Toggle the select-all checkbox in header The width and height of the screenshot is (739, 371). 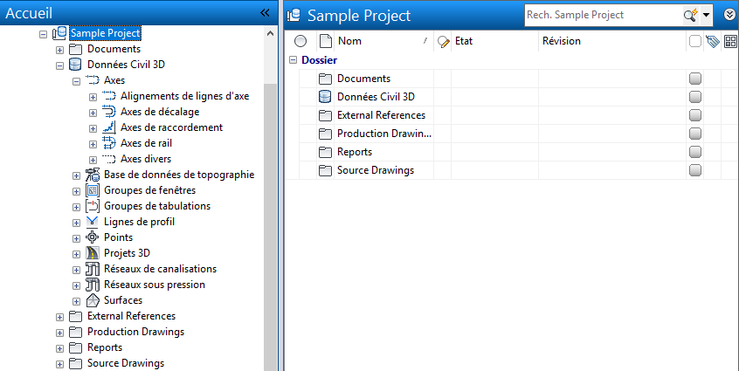pos(694,41)
